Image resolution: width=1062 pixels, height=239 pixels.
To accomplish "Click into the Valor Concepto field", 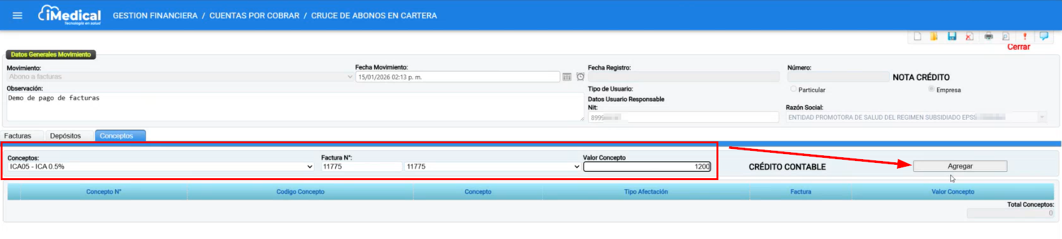I will (647, 167).
